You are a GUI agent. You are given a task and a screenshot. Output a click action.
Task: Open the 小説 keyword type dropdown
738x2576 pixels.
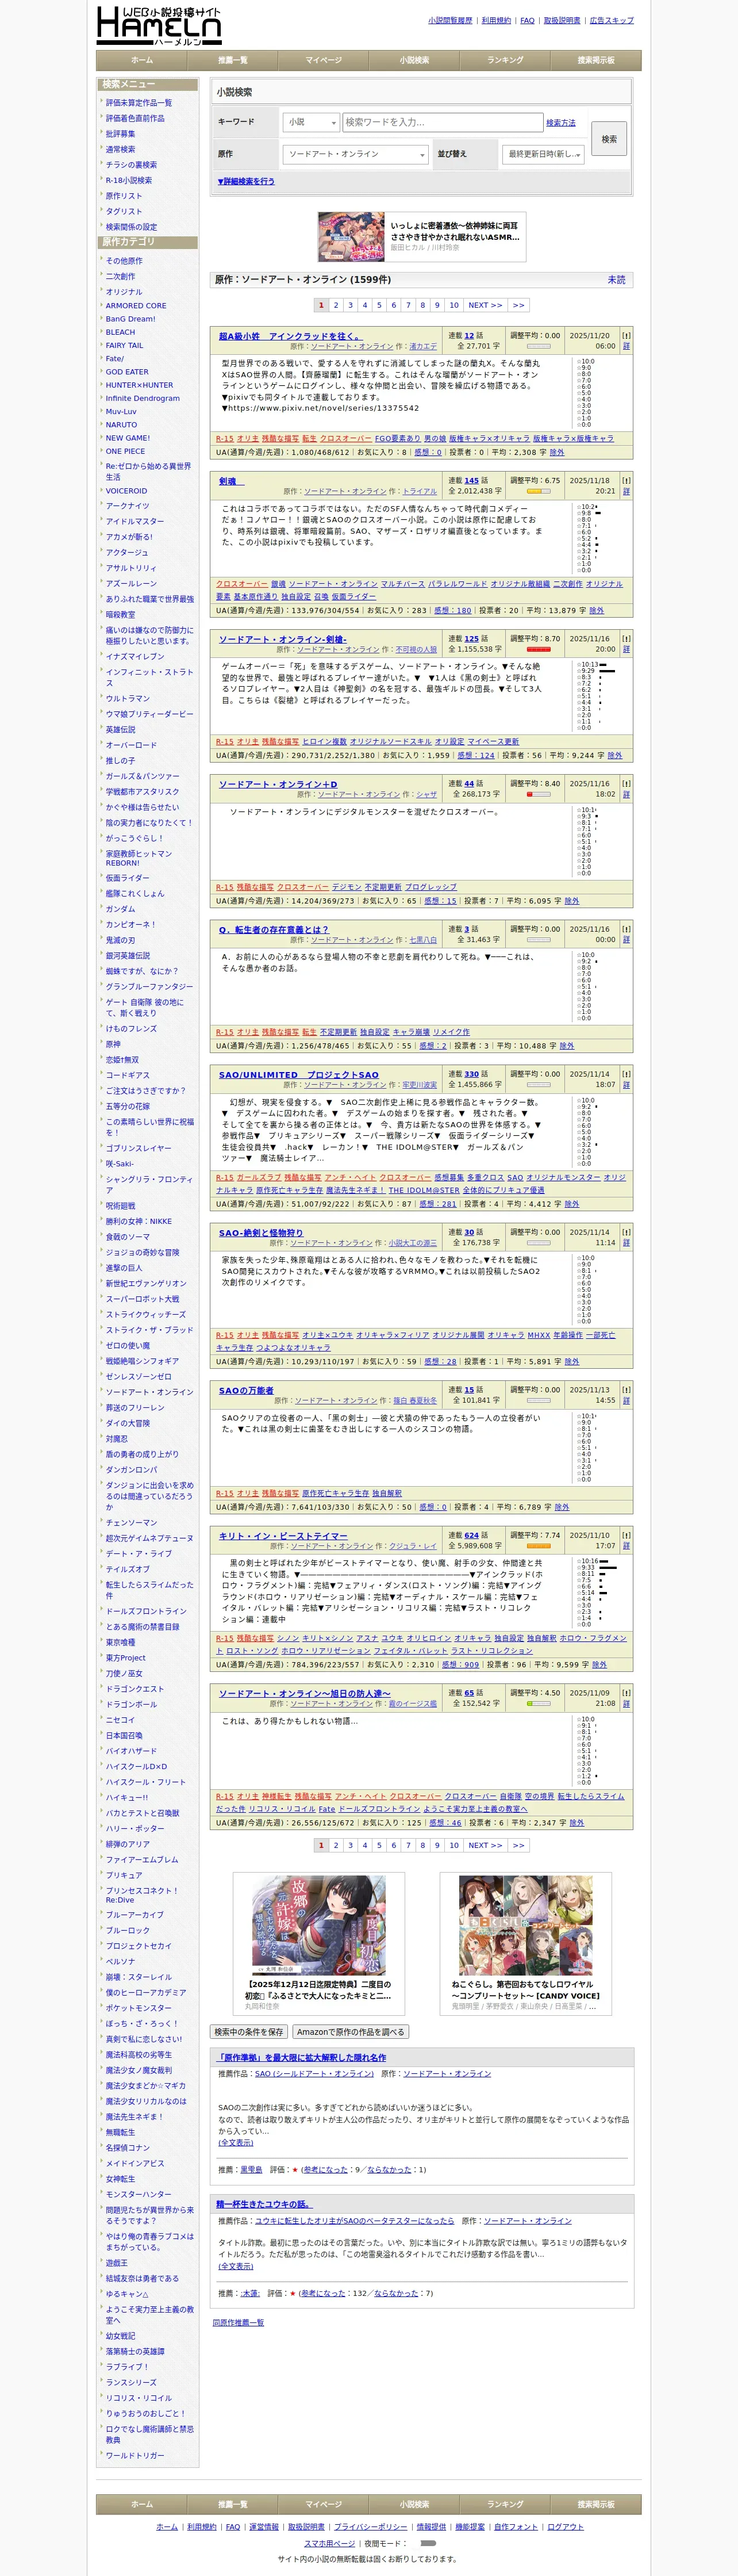pos(311,122)
